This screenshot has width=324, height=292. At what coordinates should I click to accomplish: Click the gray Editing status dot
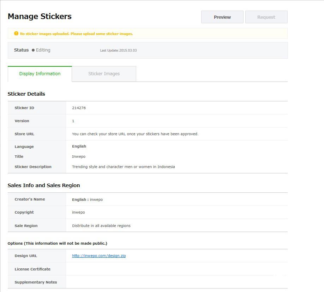33,50
